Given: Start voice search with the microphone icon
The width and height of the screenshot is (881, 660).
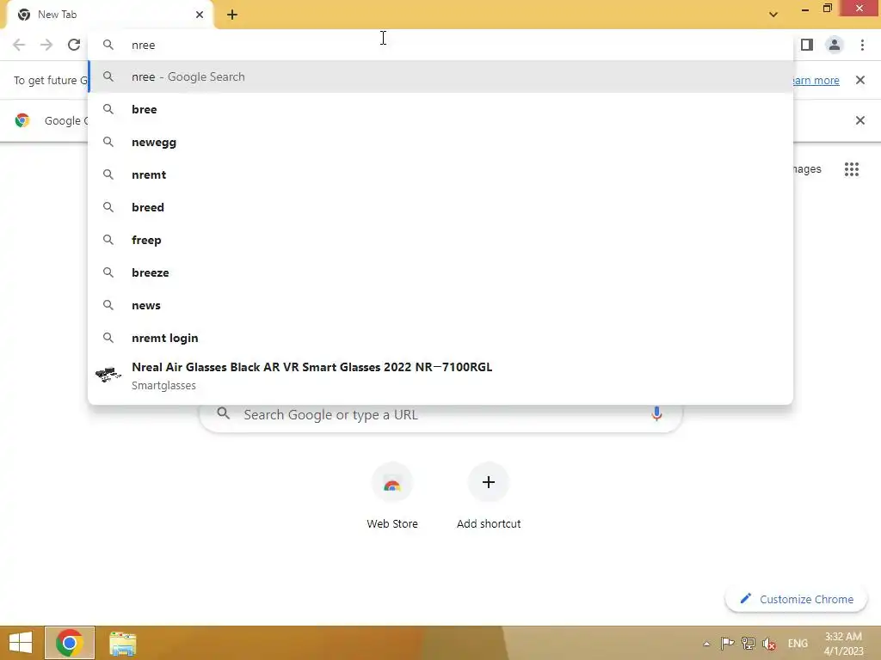Looking at the screenshot, I should click(656, 414).
